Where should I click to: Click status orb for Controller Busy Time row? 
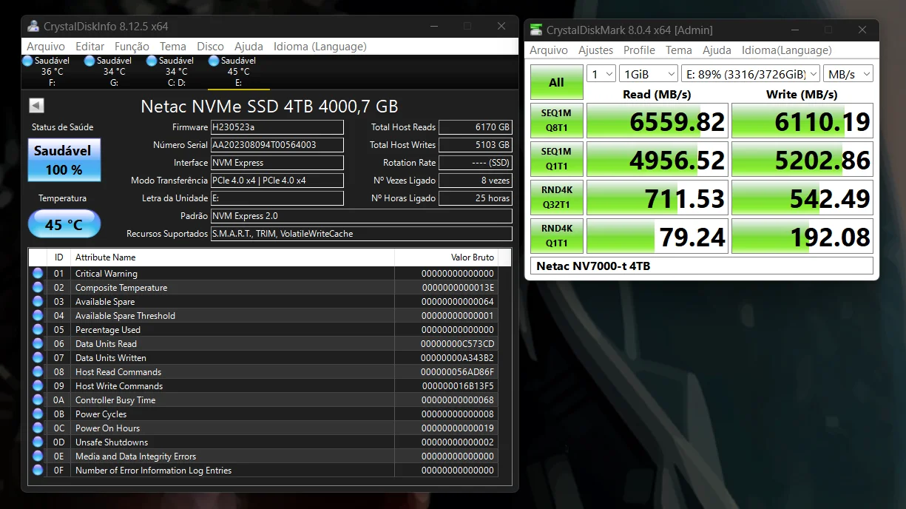pos(38,400)
